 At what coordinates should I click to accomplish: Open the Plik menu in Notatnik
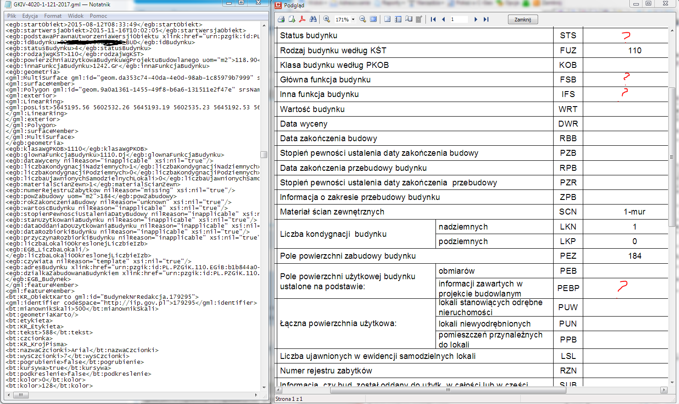12,16
